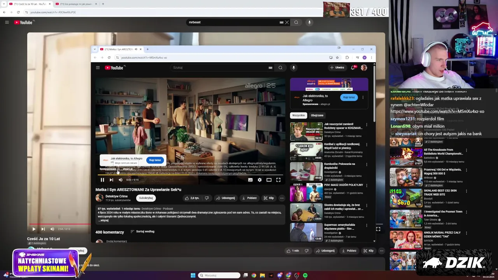Open notifications bell with 9+ badge
This screenshot has width=498, height=280.
pyautogui.click(x=353, y=68)
